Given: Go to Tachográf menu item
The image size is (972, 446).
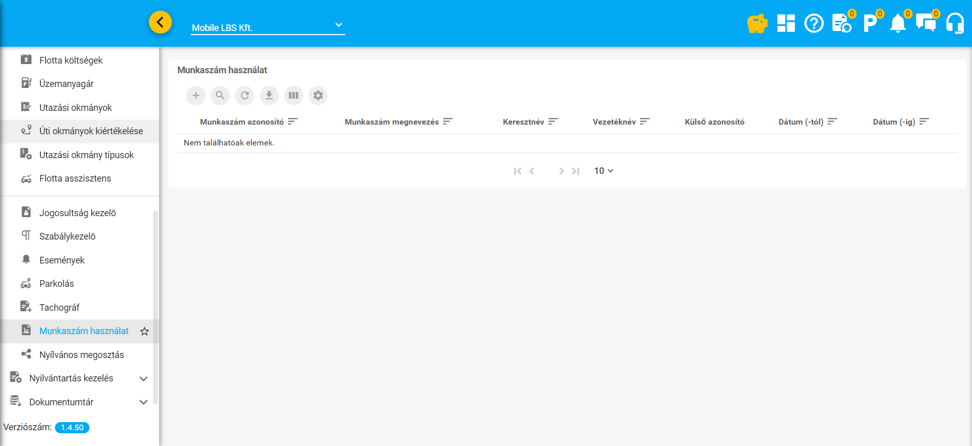Looking at the screenshot, I should [x=59, y=308].
